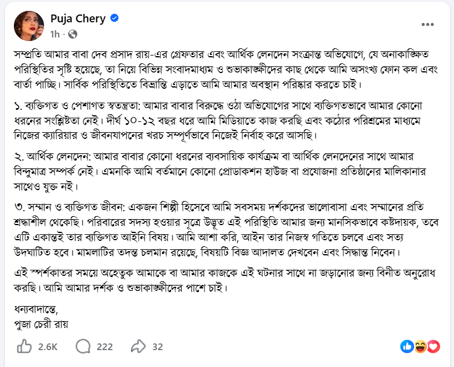Click the Puja Chery profile name
454x367 pixels.
click(78, 19)
